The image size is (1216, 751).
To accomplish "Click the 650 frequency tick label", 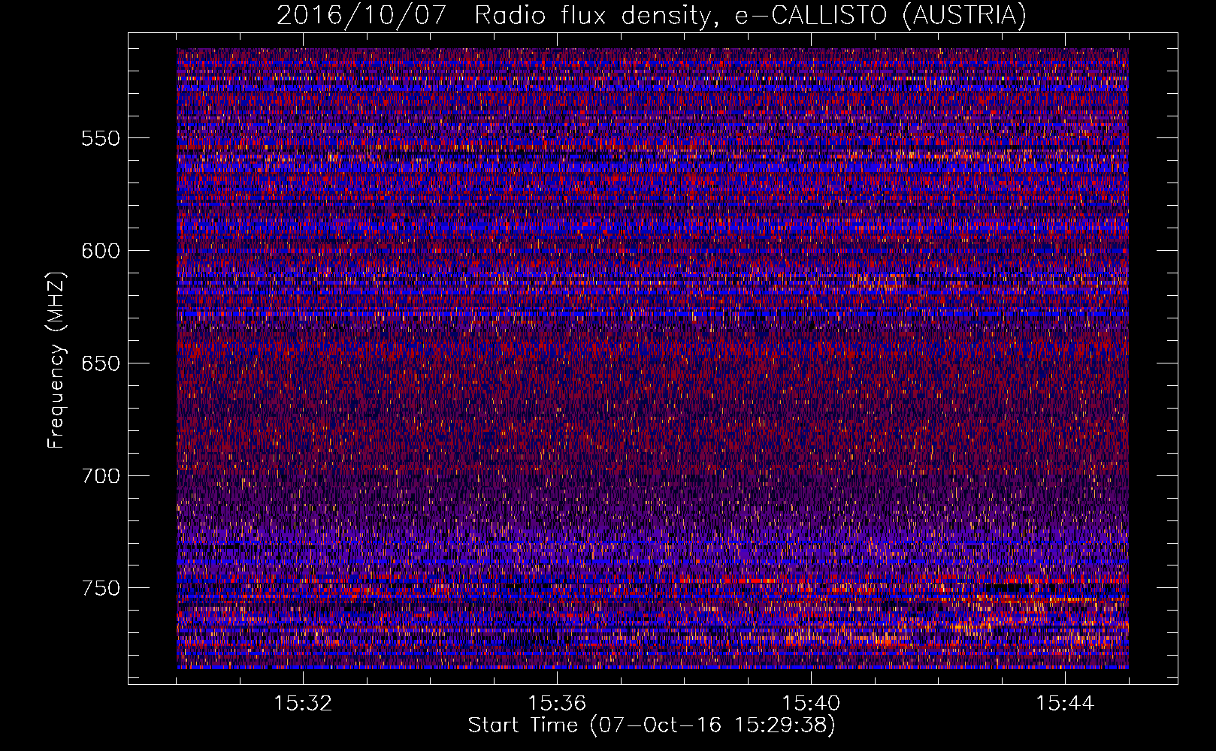I will [x=101, y=363].
